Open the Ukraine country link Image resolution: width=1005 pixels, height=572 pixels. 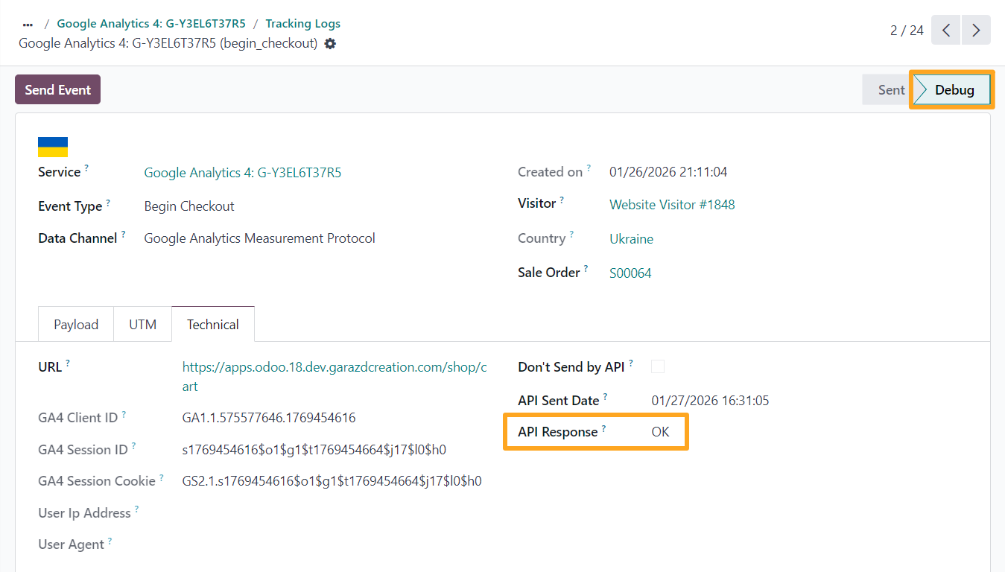(x=631, y=239)
